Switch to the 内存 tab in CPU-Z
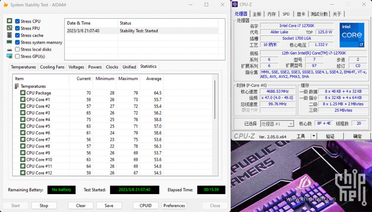 tap(272, 14)
